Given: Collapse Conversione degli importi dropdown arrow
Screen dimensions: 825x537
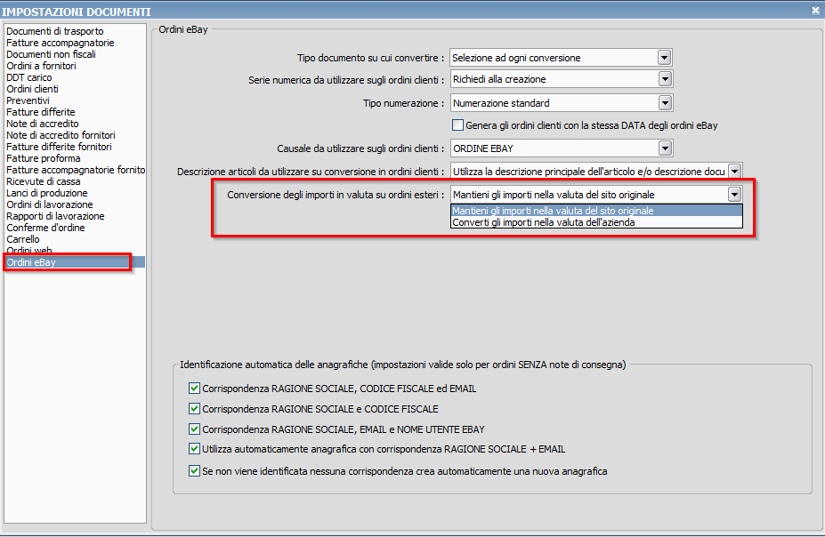Looking at the screenshot, I should click(x=735, y=195).
